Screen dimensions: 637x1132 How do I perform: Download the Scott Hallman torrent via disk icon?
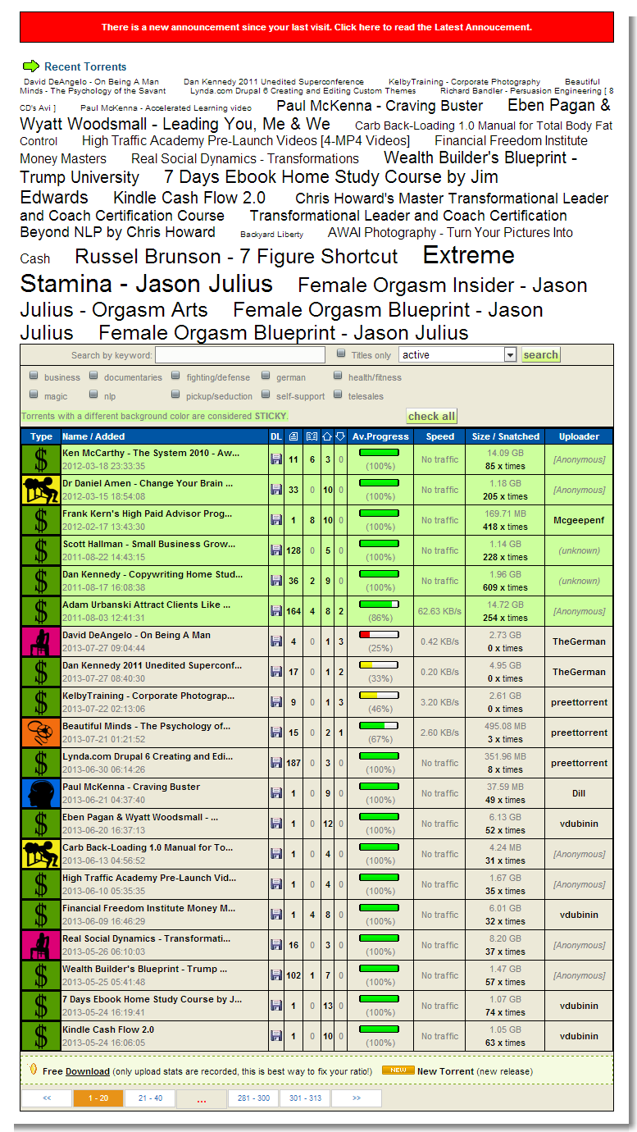276,550
